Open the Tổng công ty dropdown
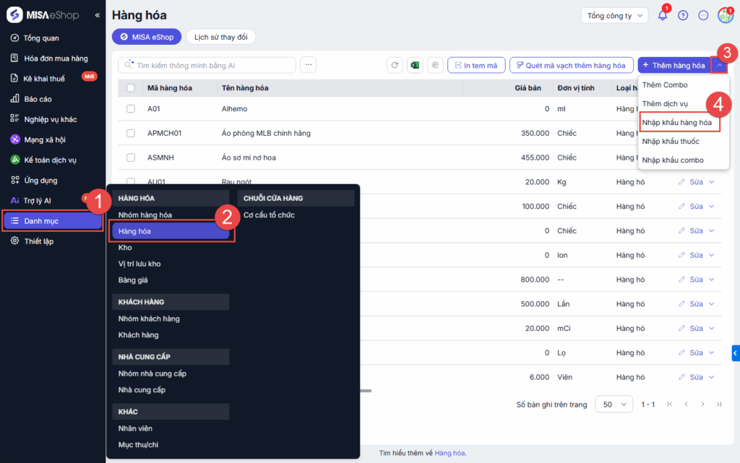 (614, 15)
